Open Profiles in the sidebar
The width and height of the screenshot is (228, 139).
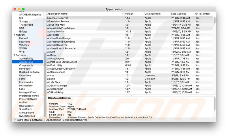23,102
